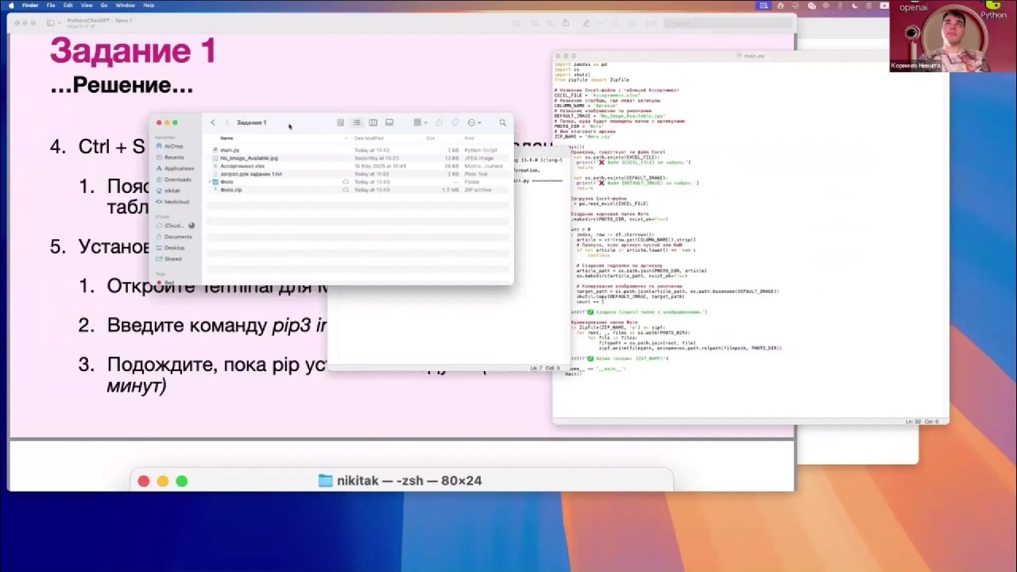Viewport: 1017px width, 572px height.
Task: Select the Ассортимент.xlsx file
Action: (x=358, y=166)
